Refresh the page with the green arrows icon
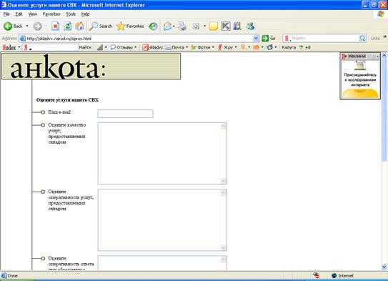The height and width of the screenshot is (281, 388). click(x=67, y=26)
